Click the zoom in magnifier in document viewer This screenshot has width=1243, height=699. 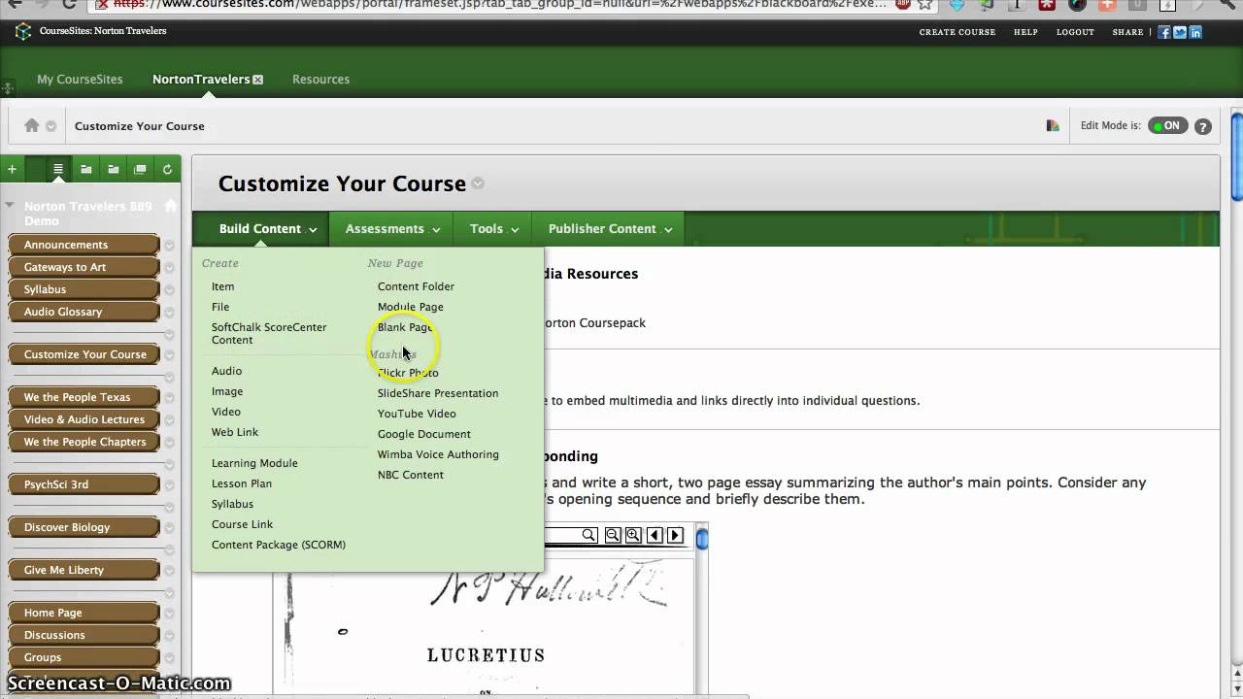633,535
